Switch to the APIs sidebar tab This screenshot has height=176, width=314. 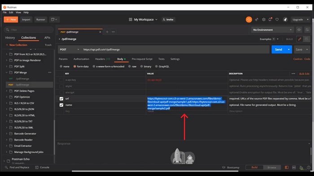(x=47, y=38)
